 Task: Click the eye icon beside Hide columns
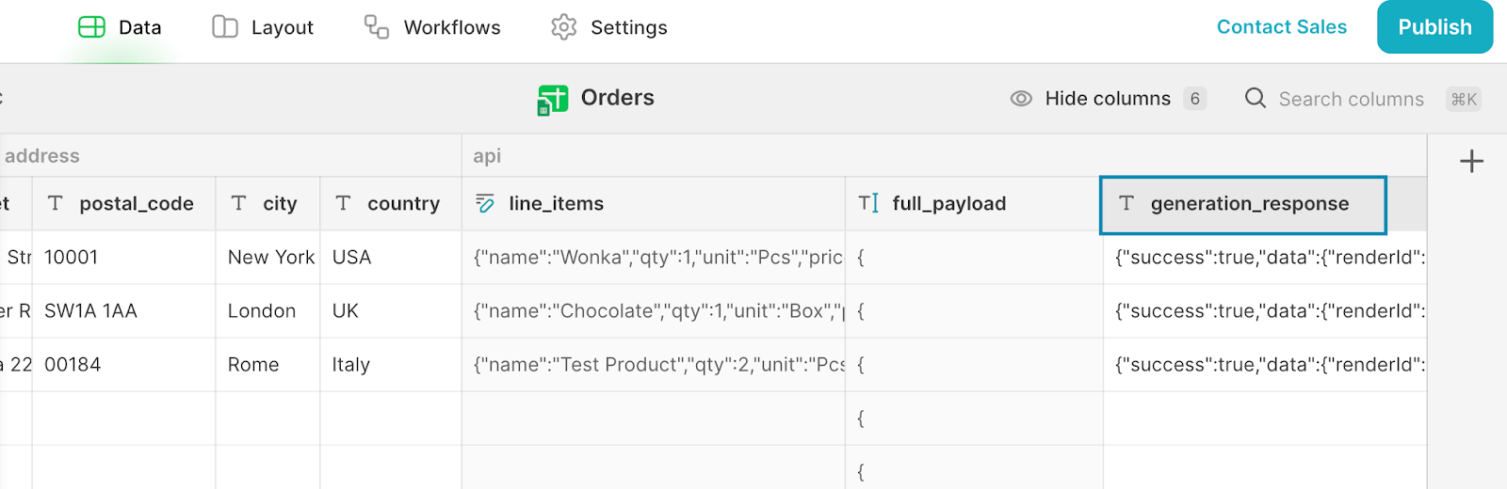[x=1021, y=99]
